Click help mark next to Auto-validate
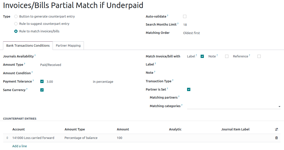Image resolution: width=284 pixels, height=150 pixels. [168, 16]
